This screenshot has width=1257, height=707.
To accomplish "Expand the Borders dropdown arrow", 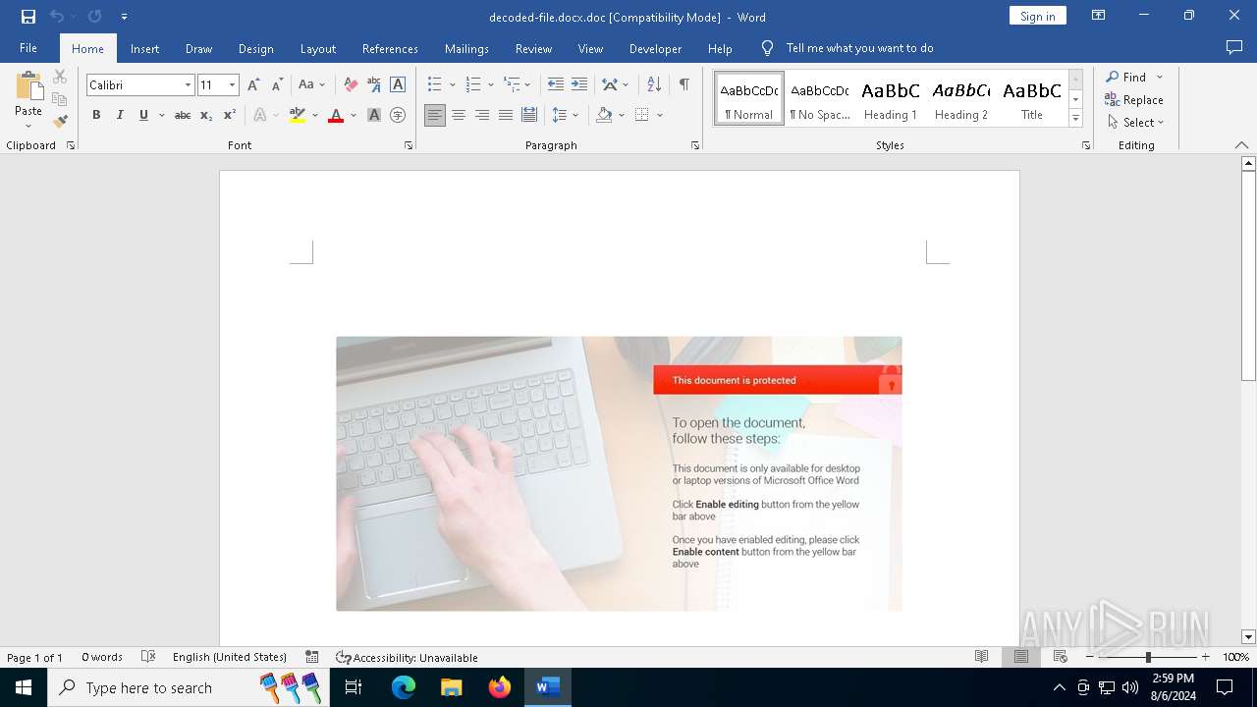I will (x=660, y=115).
